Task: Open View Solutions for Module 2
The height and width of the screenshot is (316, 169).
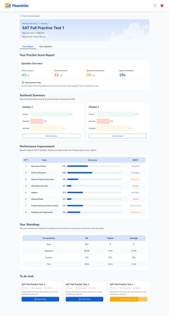Action: pos(117,136)
